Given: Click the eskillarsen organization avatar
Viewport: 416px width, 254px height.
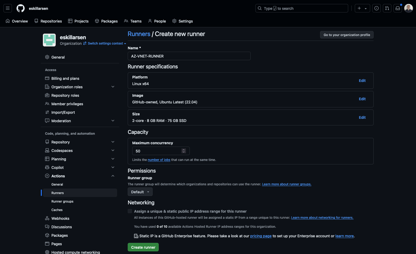Looking at the screenshot, I should (x=49, y=40).
